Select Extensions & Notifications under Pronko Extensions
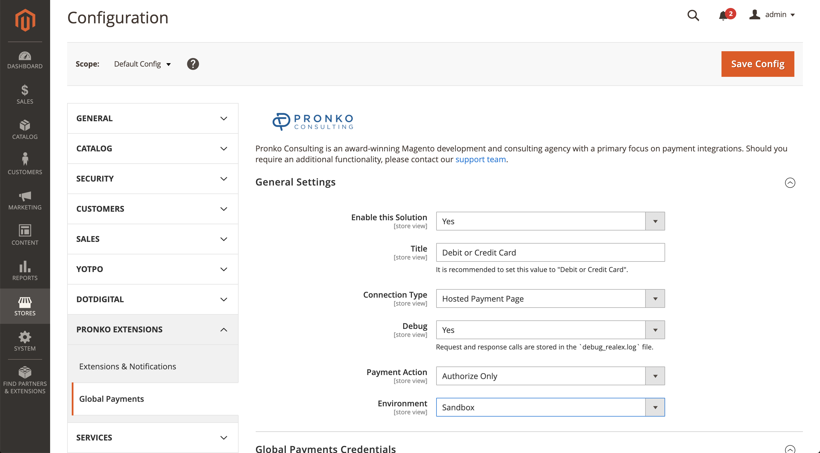 coord(127,366)
